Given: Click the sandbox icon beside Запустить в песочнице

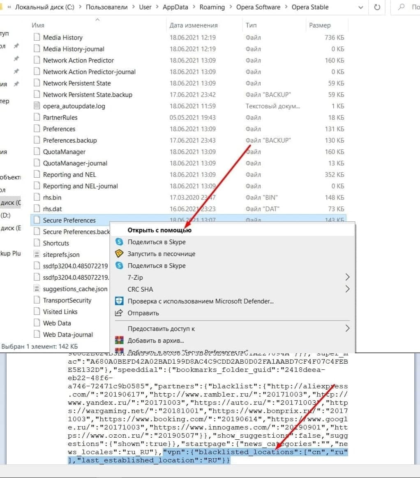Looking at the screenshot, I should 119,253.
